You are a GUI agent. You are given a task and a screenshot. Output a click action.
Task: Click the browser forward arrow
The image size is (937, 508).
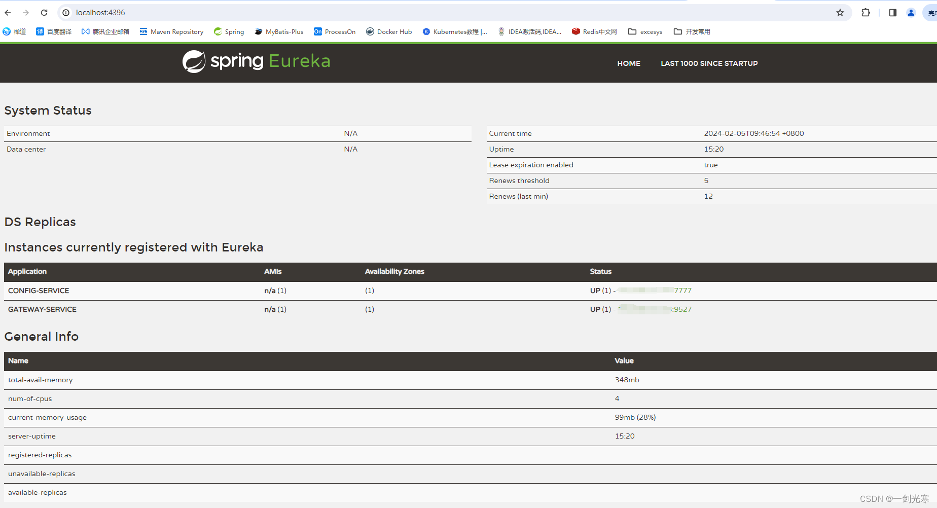click(x=26, y=13)
